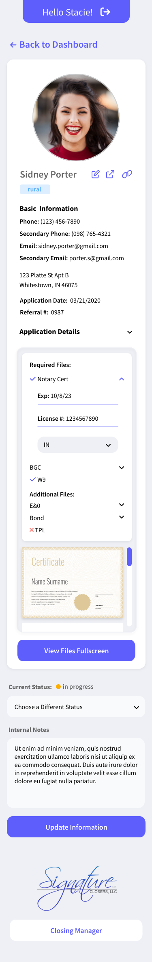Open the IN state dropdown
Screen dimensions: 152x962
78,445
